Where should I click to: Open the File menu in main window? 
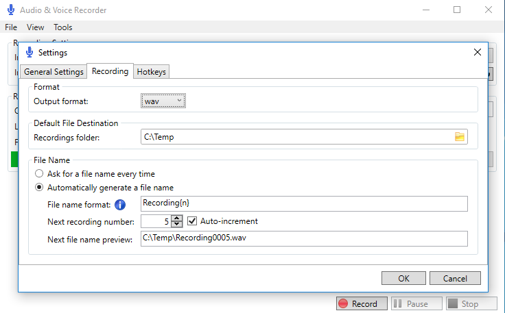click(11, 27)
